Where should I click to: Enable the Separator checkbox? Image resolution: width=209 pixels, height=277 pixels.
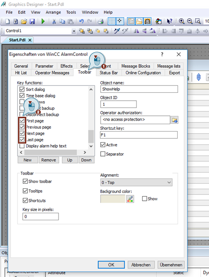point(103,154)
